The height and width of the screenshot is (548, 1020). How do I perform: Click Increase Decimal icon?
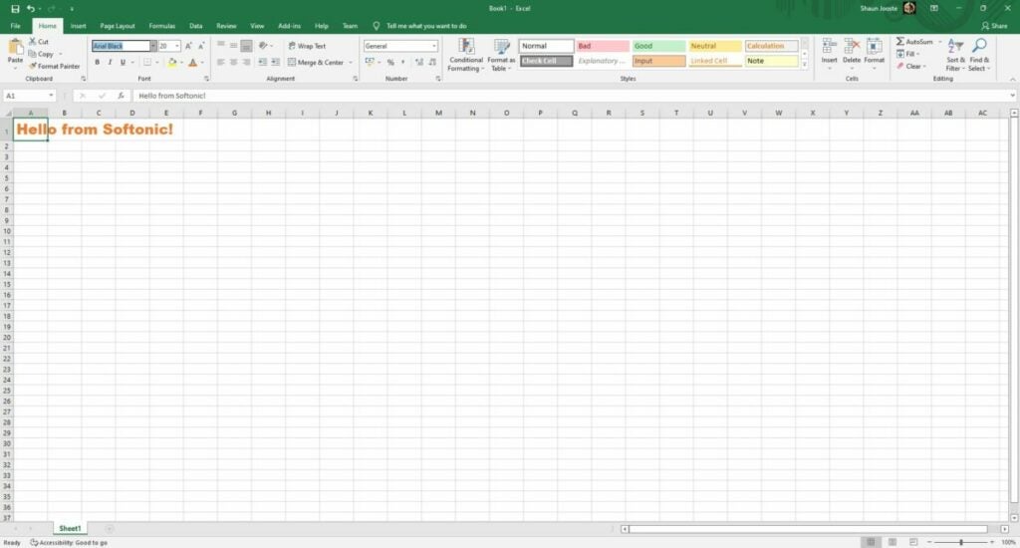[x=419, y=62]
